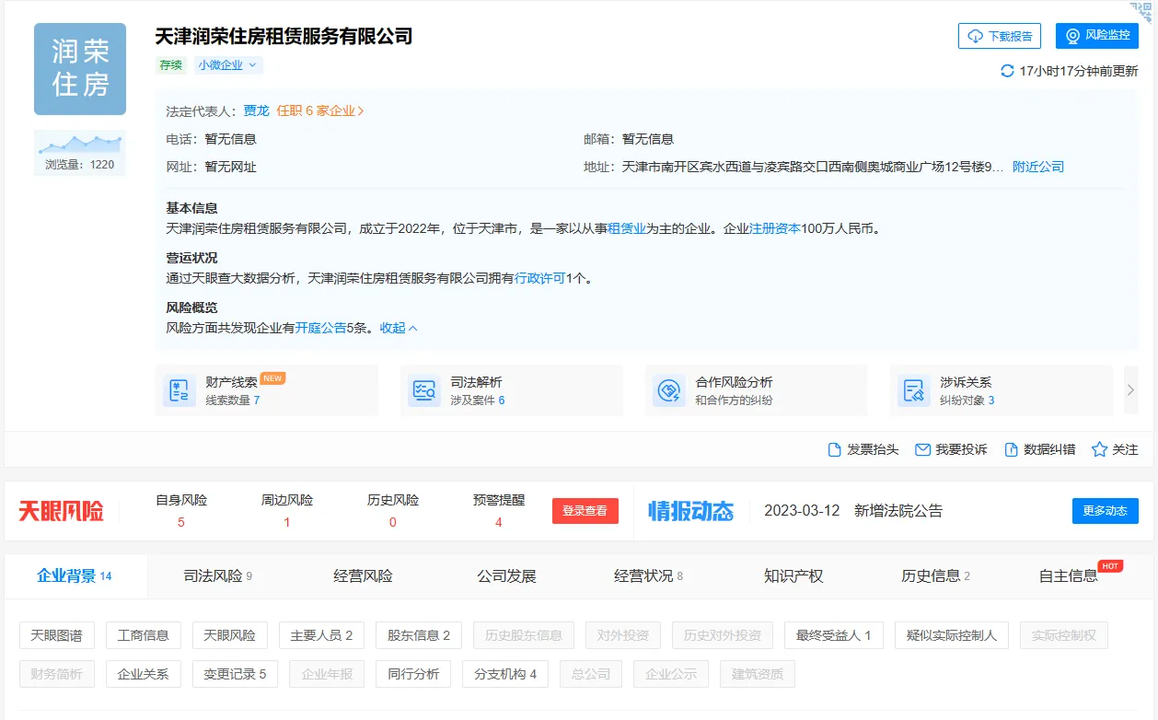The image size is (1158, 720).
Task: Open the 租赁业 industry link
Action: click(626, 228)
